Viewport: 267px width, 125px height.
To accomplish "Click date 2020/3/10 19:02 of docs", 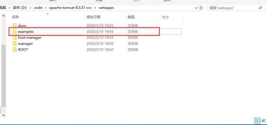I will [100, 26].
